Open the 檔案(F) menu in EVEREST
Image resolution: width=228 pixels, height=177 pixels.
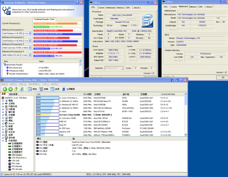[4, 84]
